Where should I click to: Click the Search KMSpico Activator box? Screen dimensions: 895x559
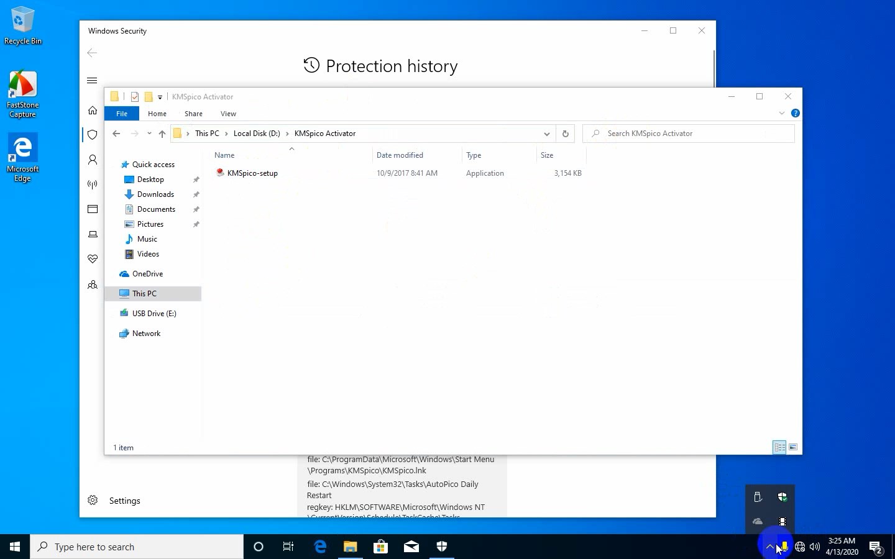tap(689, 134)
